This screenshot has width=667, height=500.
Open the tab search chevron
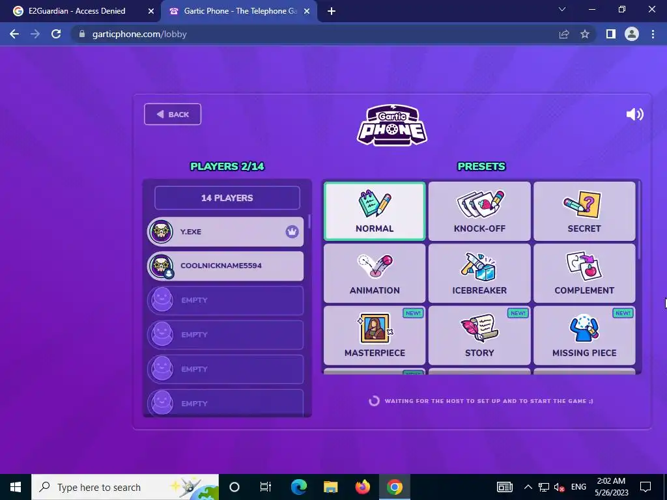[562, 9]
